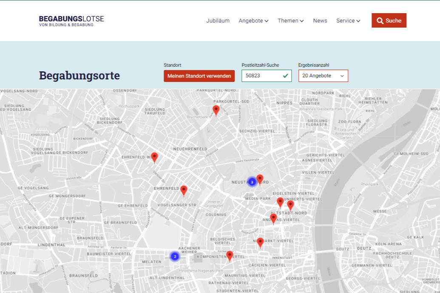Click the red Suche button
440x293 pixels.
click(x=389, y=20)
